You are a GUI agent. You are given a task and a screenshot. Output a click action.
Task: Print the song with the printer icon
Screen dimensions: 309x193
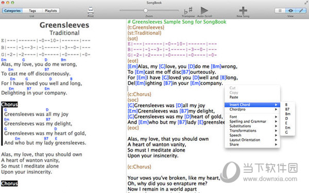[x=91, y=11]
